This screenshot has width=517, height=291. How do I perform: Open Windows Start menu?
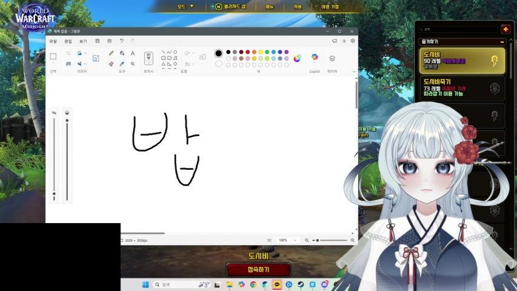[145, 284]
